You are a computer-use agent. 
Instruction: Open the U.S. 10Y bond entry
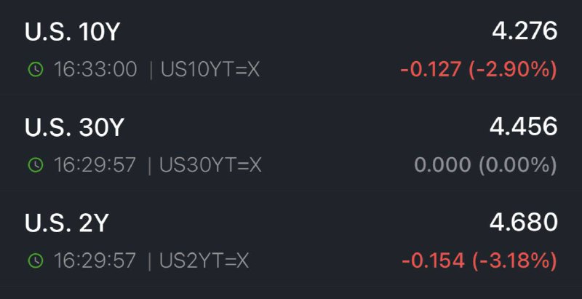pos(291,47)
